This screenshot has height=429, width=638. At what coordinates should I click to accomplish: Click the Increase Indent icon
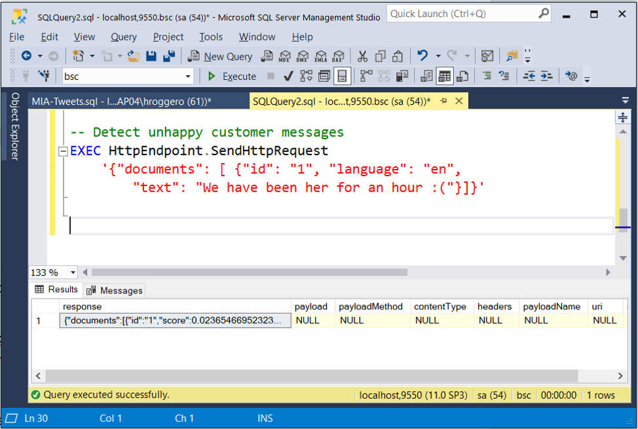point(546,76)
